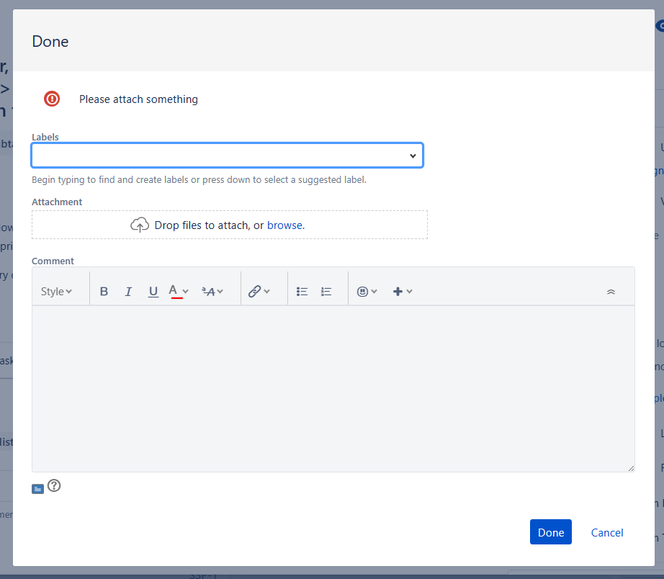Click the red error warning icon
Viewport: 664px width, 579px height.
click(x=52, y=99)
